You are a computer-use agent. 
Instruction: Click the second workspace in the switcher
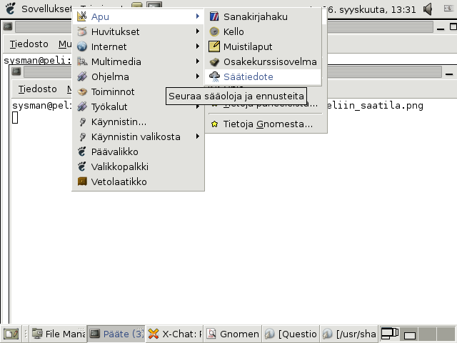coord(409,334)
